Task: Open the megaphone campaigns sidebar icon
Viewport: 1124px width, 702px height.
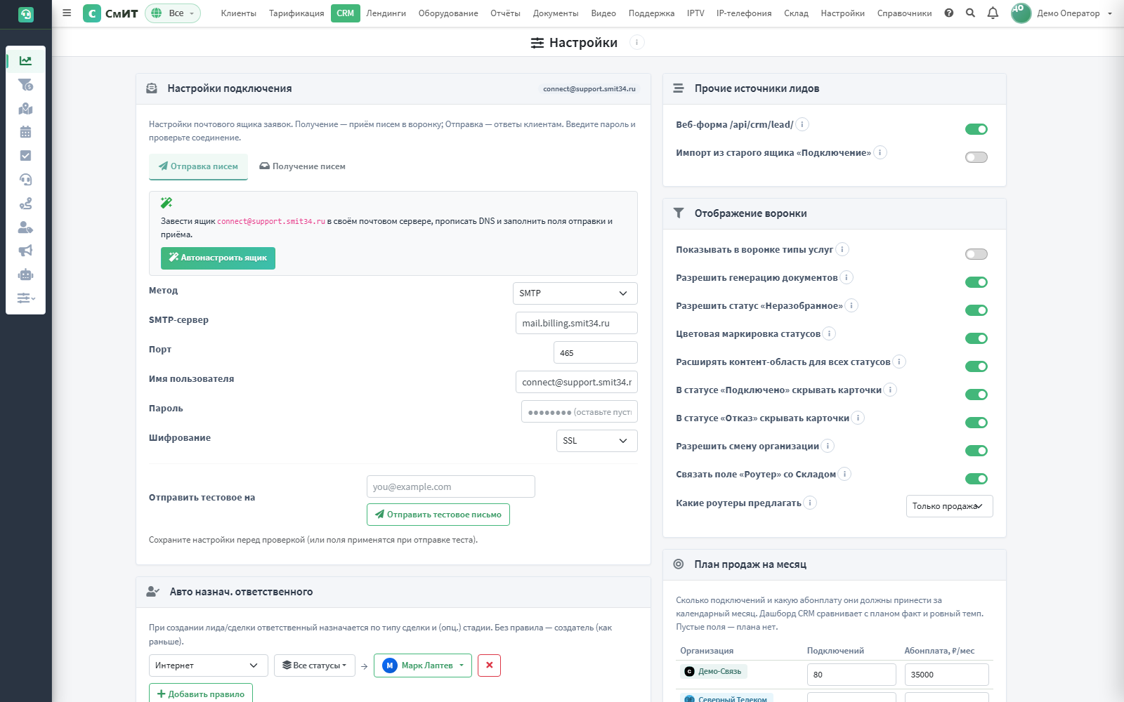Action: [25, 251]
